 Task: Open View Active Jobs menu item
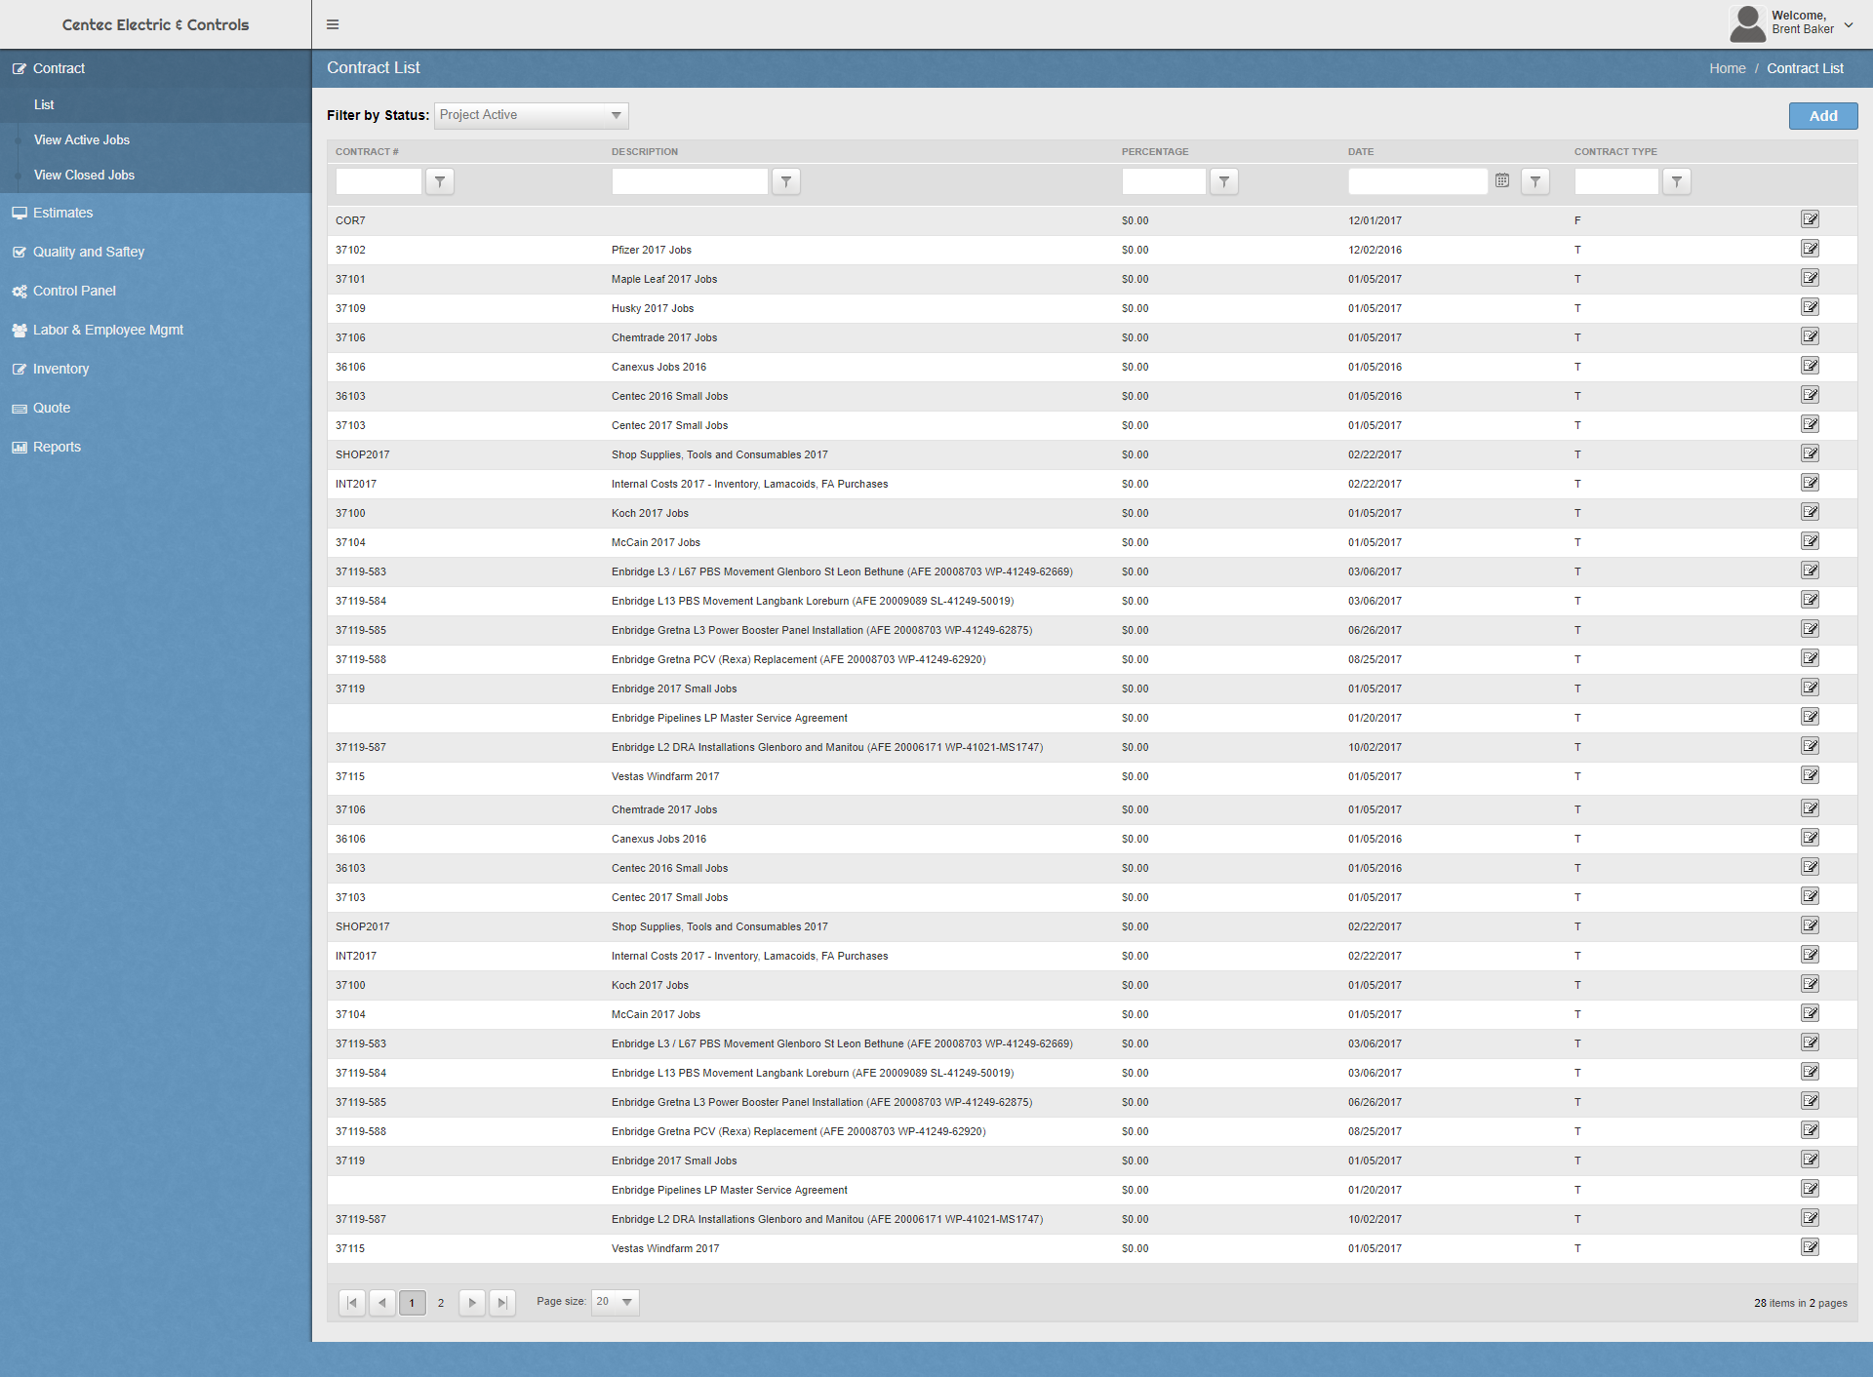(82, 139)
